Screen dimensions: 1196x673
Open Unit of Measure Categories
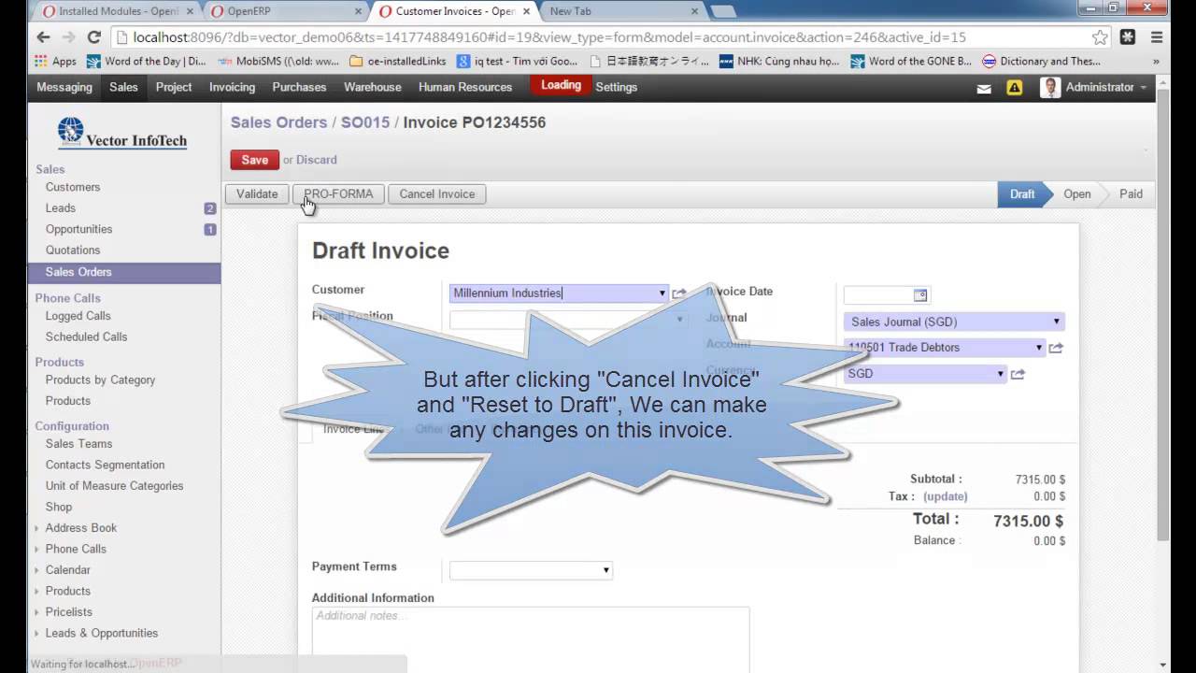click(114, 486)
